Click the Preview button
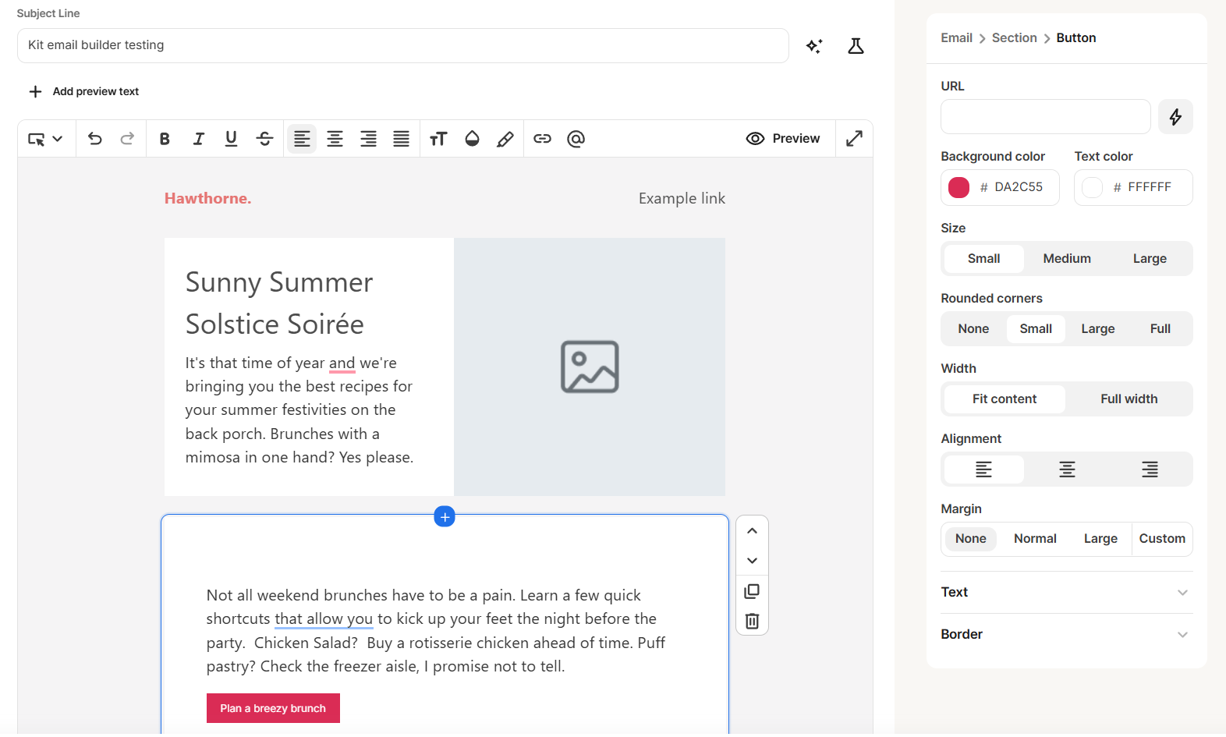The width and height of the screenshot is (1226, 737). (783, 139)
